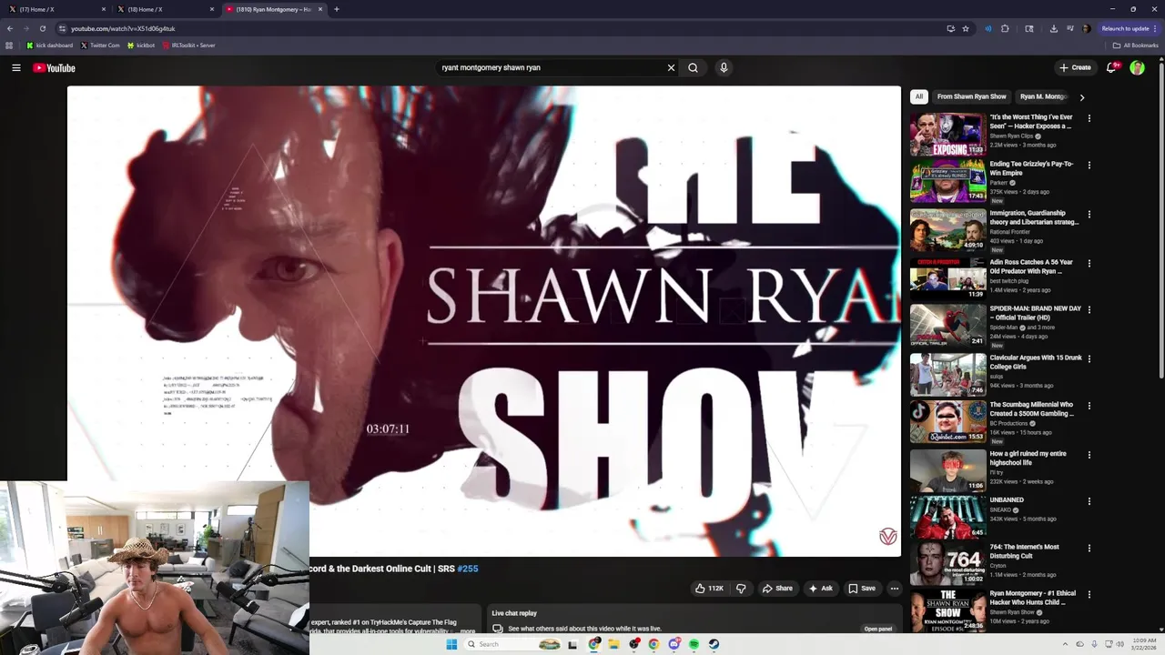Click the Ask button

820,588
